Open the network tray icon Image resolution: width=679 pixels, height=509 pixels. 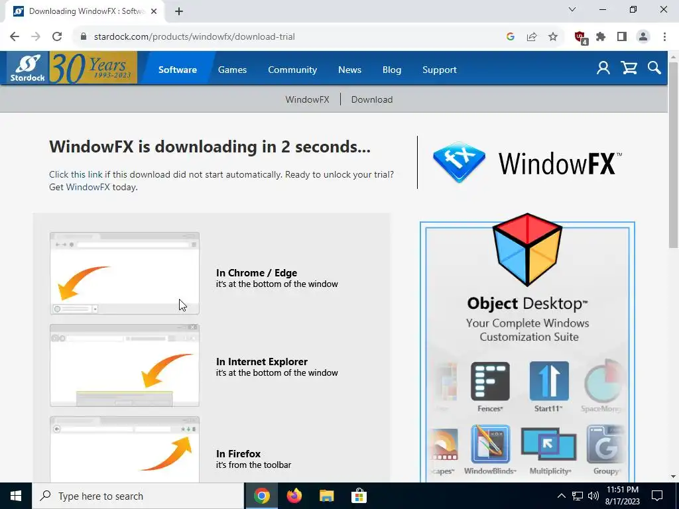(x=578, y=496)
